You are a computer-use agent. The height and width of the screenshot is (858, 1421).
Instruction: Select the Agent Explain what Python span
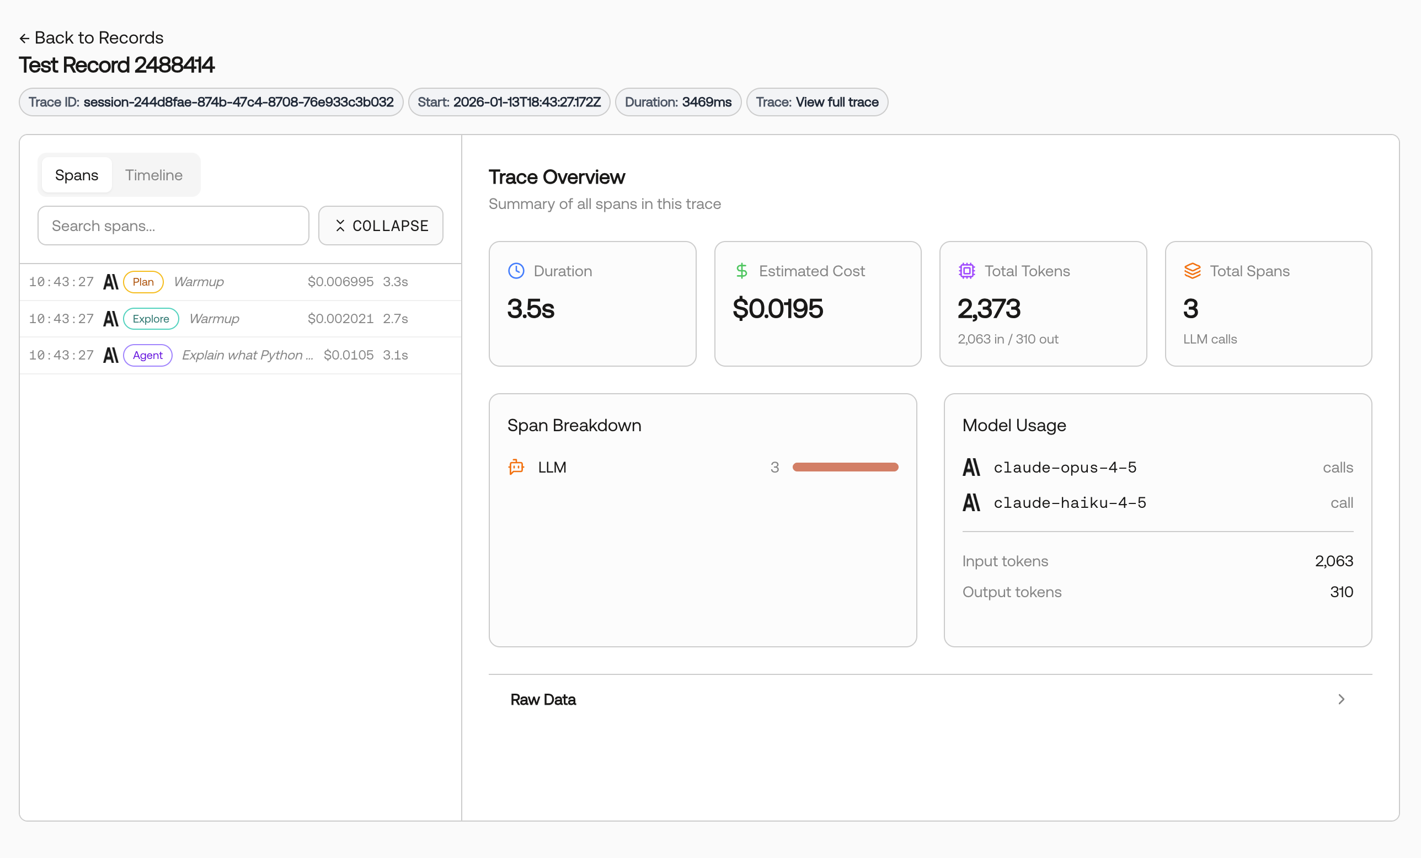pos(241,355)
